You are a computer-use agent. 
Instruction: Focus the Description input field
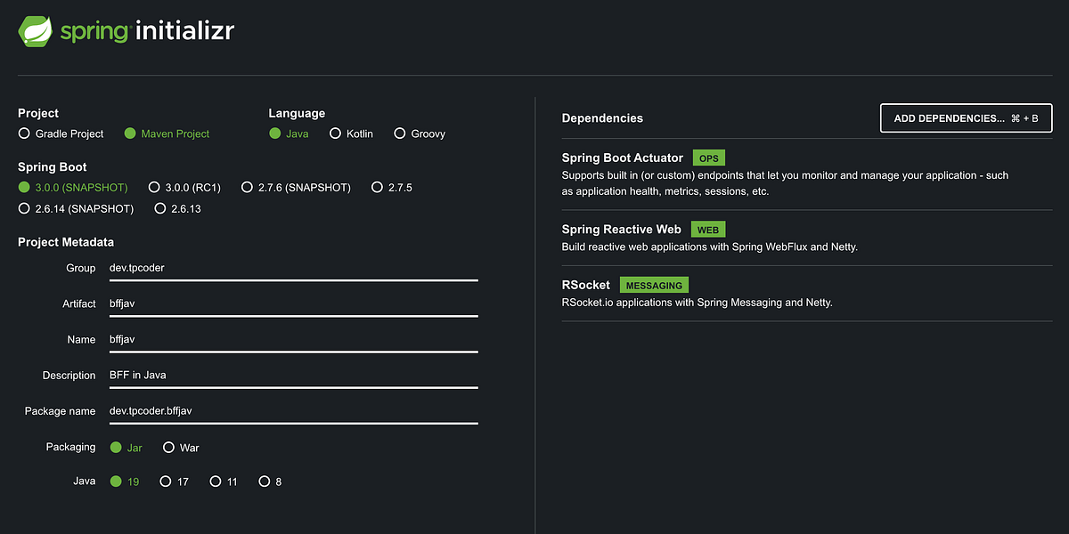tap(292, 375)
